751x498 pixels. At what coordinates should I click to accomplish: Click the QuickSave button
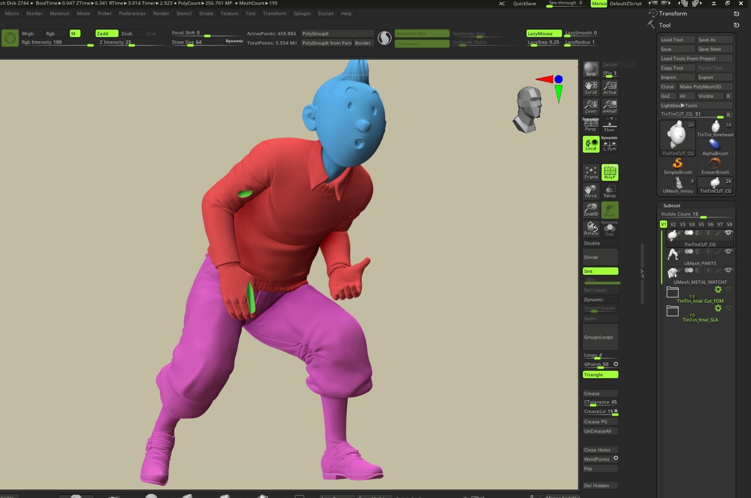(524, 3)
